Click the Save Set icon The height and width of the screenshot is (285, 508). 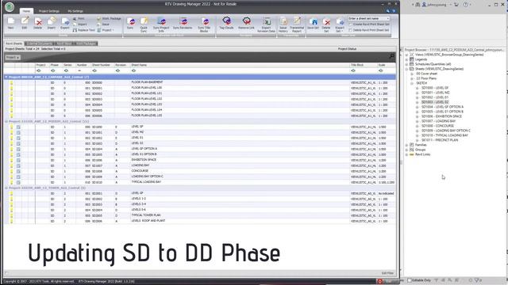click(314, 21)
